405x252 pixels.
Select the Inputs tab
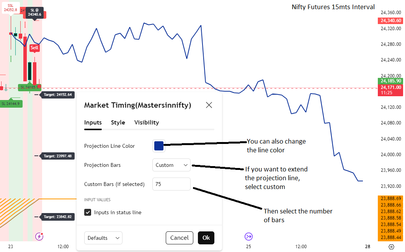coord(93,123)
